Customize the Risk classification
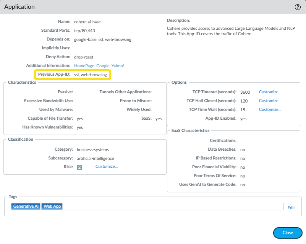The width and height of the screenshot is (306, 244). 107,167
